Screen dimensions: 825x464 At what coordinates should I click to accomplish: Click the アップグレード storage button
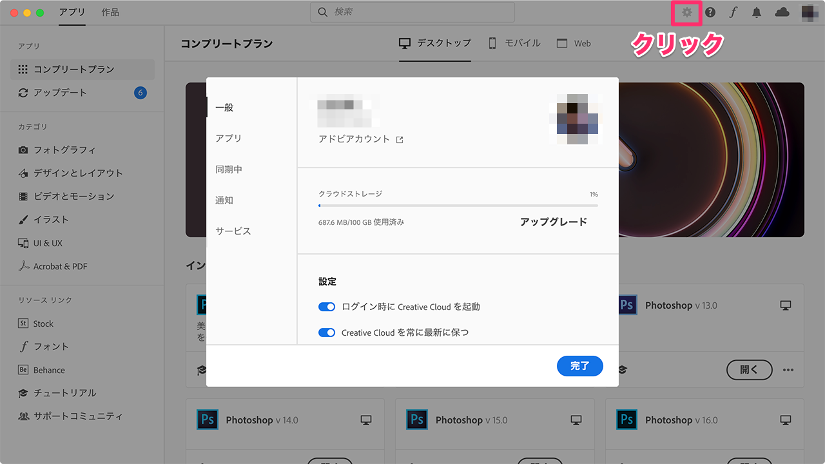554,222
